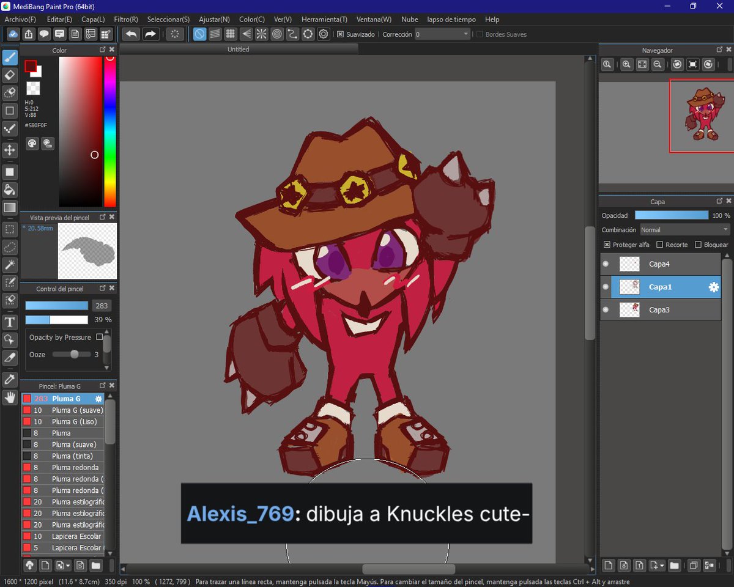The height and width of the screenshot is (587, 734).
Task: Select the Hand pan tool
Action: point(10,397)
